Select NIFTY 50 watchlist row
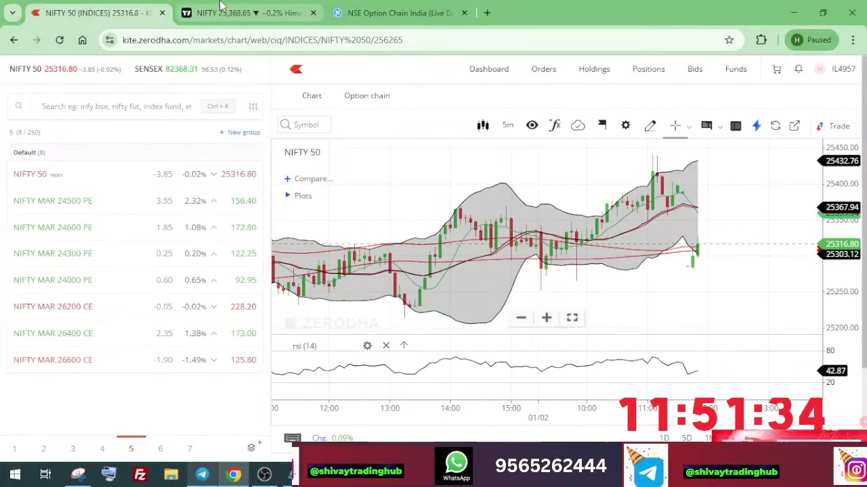 tap(134, 174)
